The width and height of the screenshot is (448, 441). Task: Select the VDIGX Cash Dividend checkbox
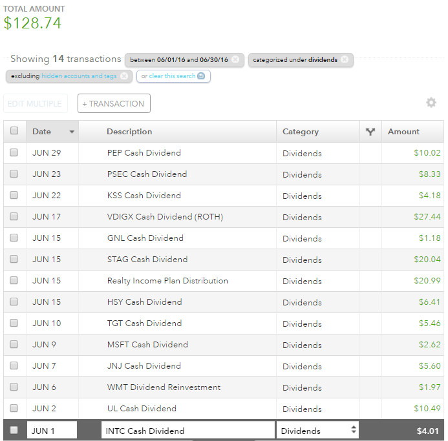[14, 217]
